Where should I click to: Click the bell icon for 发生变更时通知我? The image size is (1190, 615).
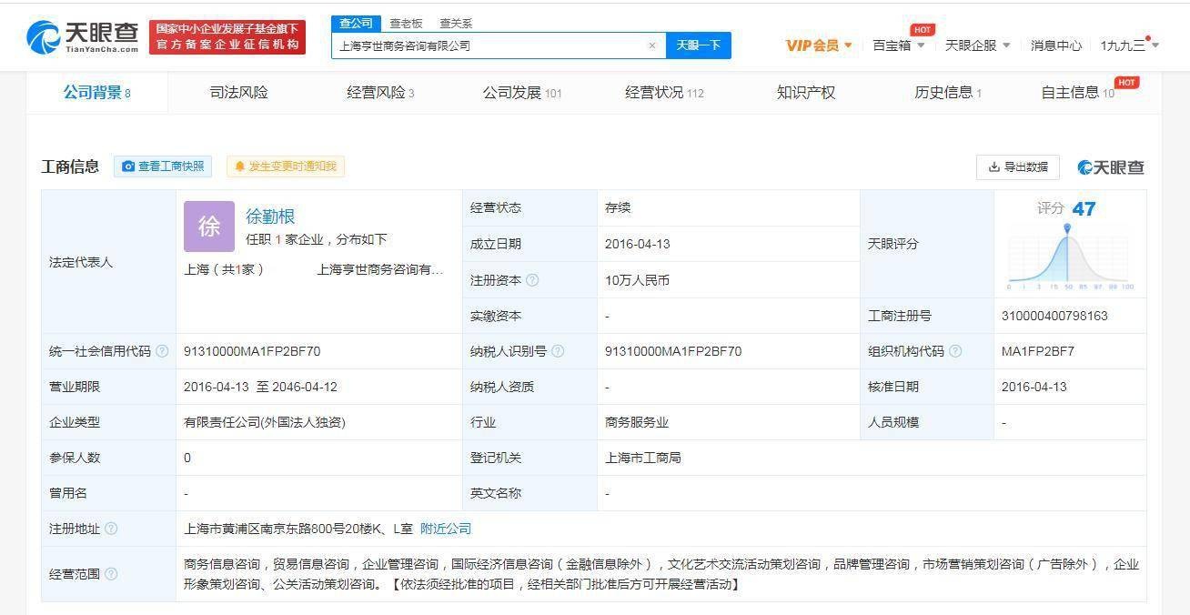point(239,166)
